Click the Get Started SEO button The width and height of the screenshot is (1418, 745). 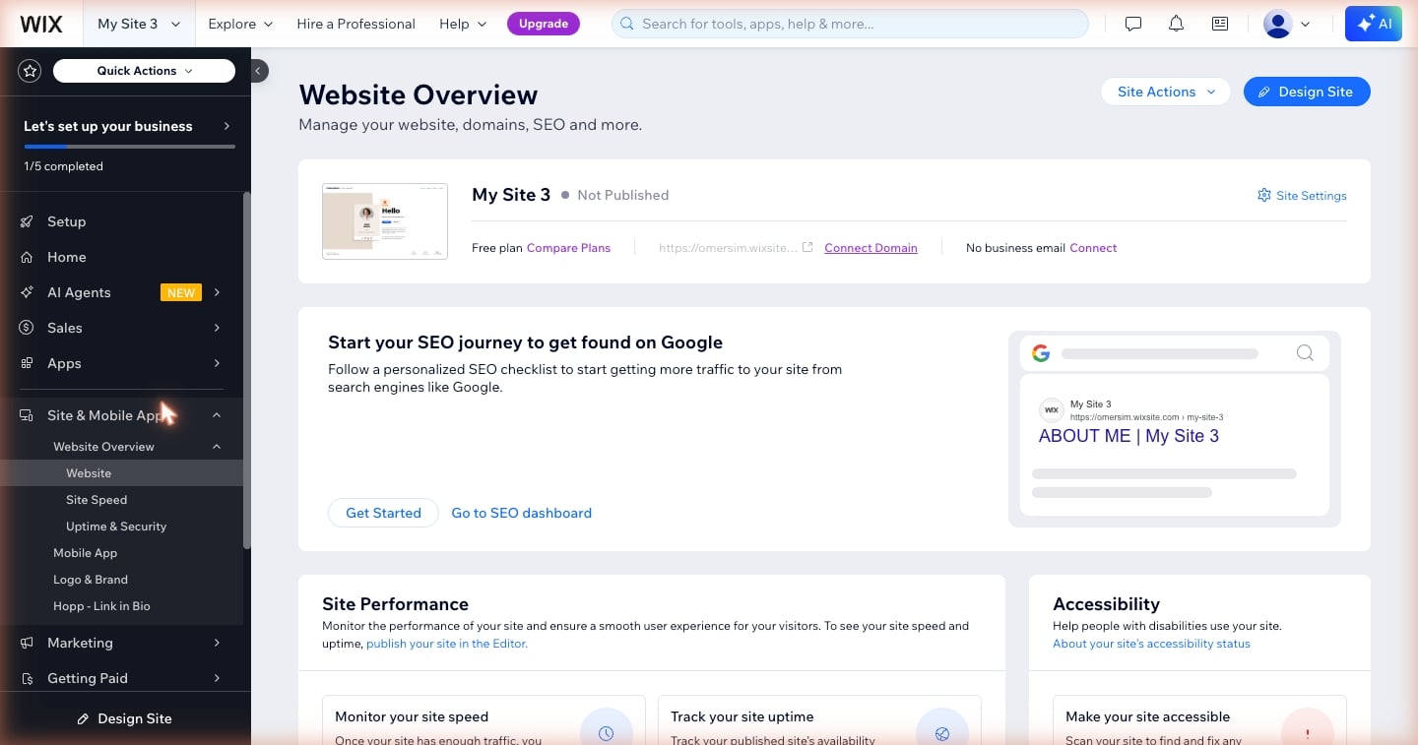[383, 513]
